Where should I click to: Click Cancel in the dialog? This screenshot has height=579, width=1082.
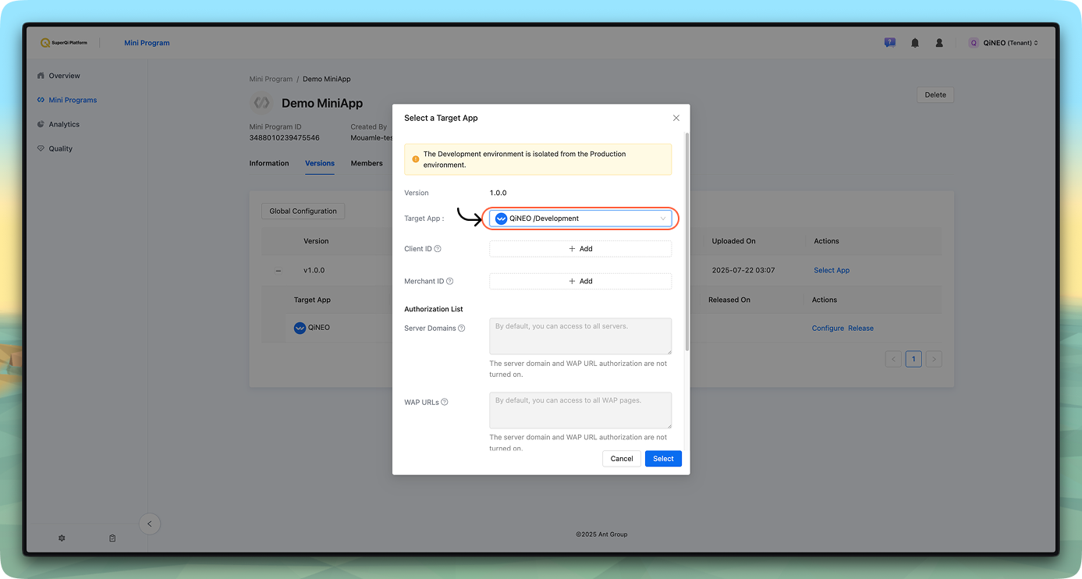621,459
